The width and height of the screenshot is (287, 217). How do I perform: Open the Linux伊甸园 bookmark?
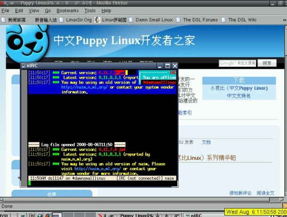tap(111, 20)
